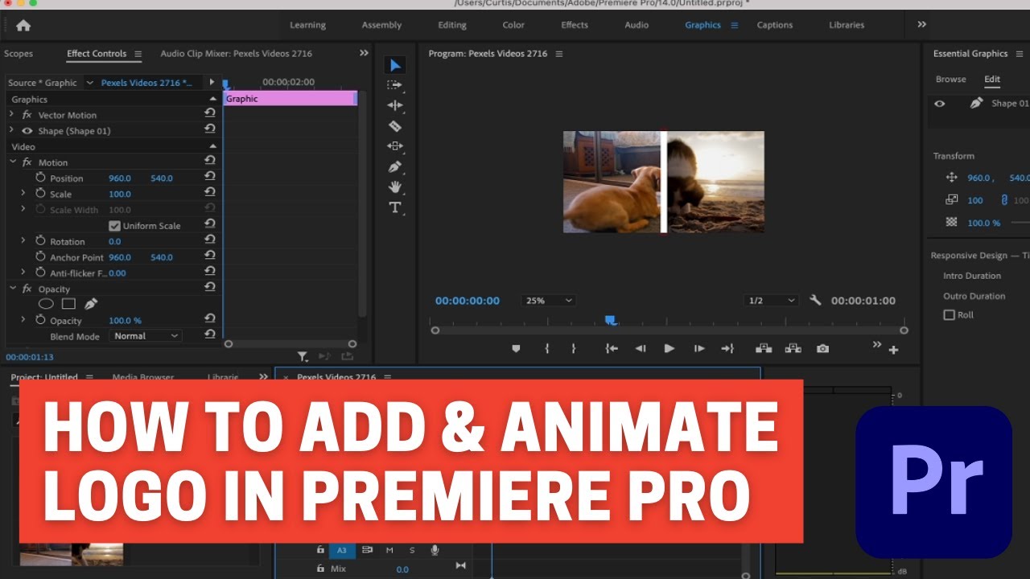Open the Audio Clip Mixer tab
This screenshot has height=579, width=1030.
pyautogui.click(x=236, y=53)
